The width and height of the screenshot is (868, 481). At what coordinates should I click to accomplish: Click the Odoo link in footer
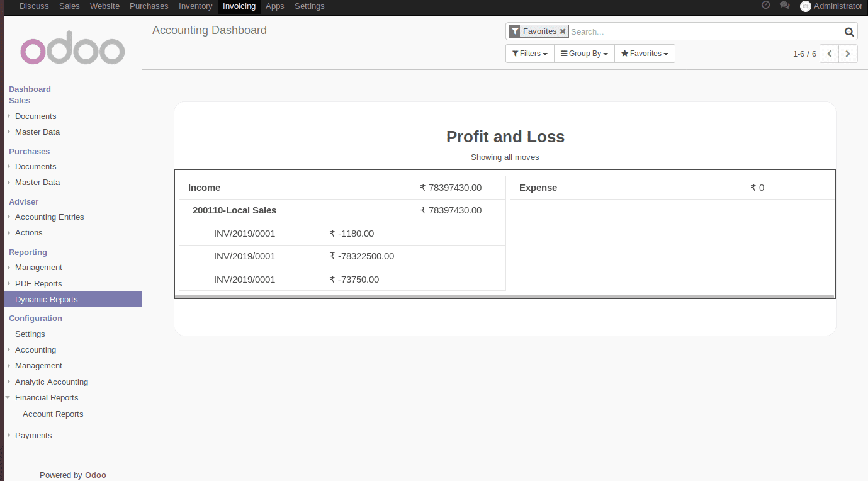tap(96, 475)
